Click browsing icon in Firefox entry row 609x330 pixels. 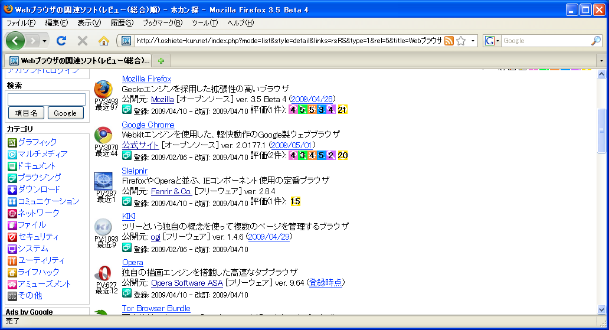127,110
